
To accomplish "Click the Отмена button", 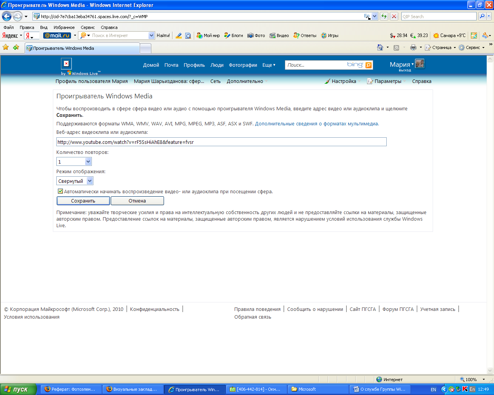I will [x=137, y=201].
